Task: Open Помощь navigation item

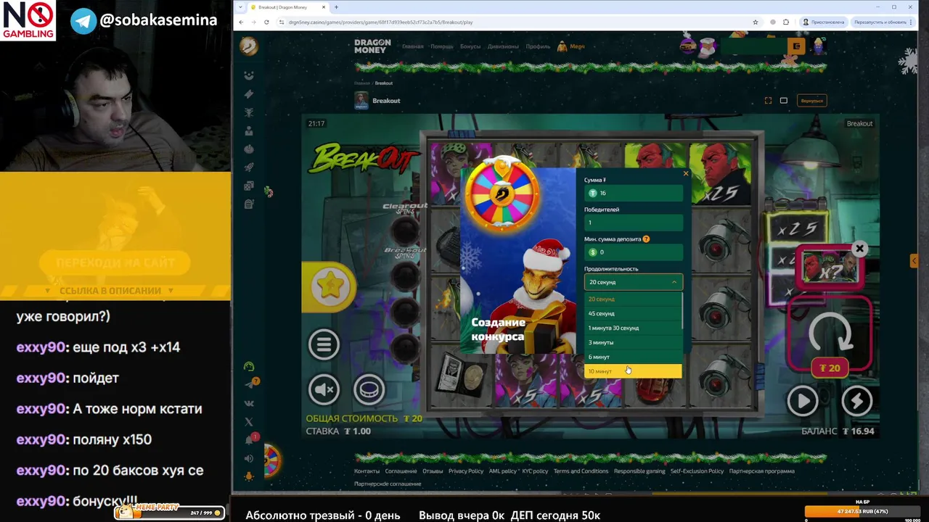Action: click(x=441, y=46)
